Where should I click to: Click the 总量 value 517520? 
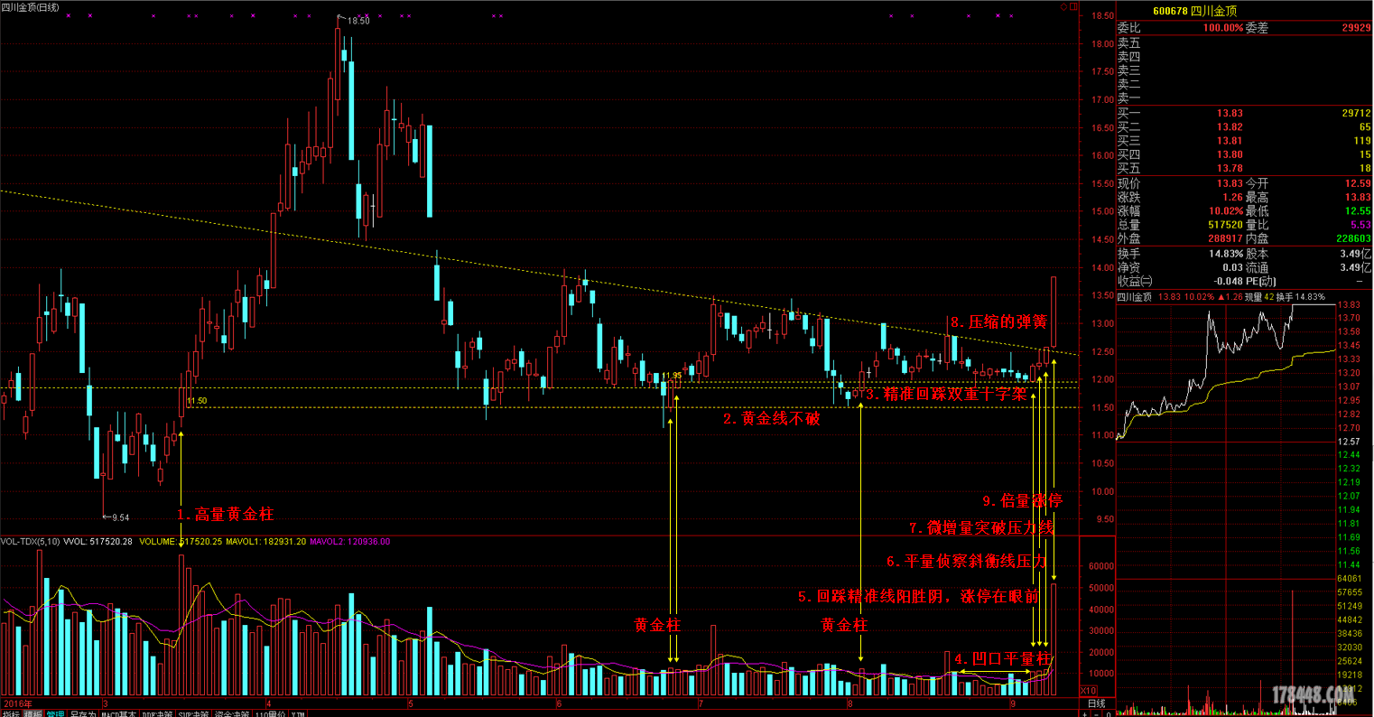pos(1225,225)
